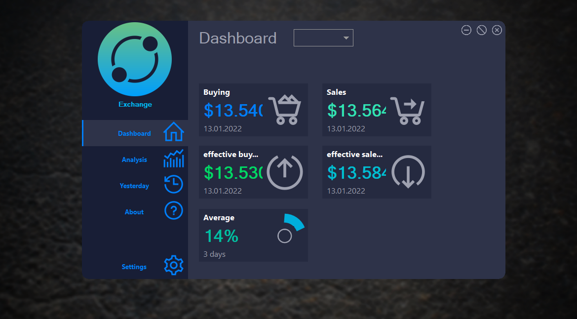Screen dimensions: 577x319
Task: Open the currency dropdown next to Dashboard
Action: (323, 38)
